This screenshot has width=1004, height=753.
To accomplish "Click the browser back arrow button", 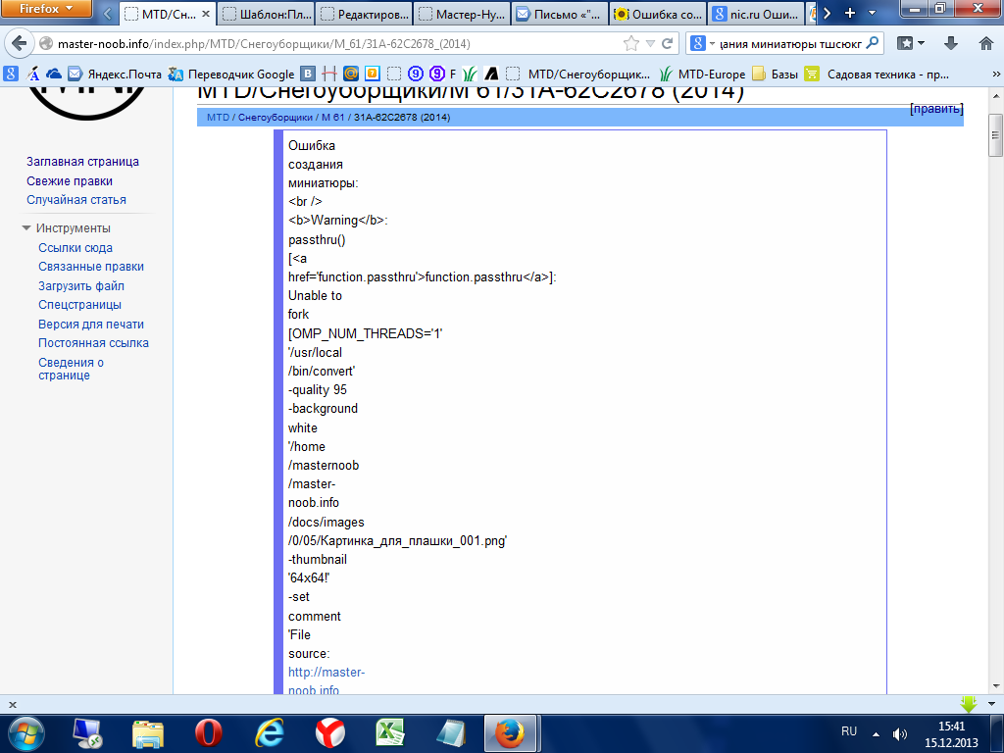I will [x=19, y=43].
